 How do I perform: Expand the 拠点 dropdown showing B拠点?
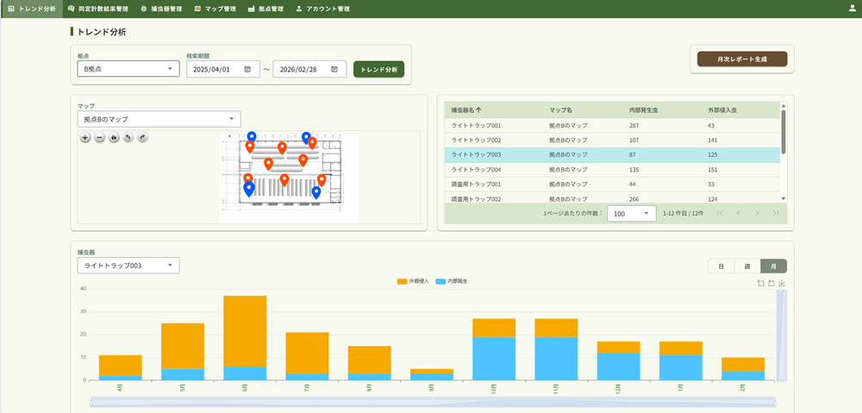[x=128, y=69]
